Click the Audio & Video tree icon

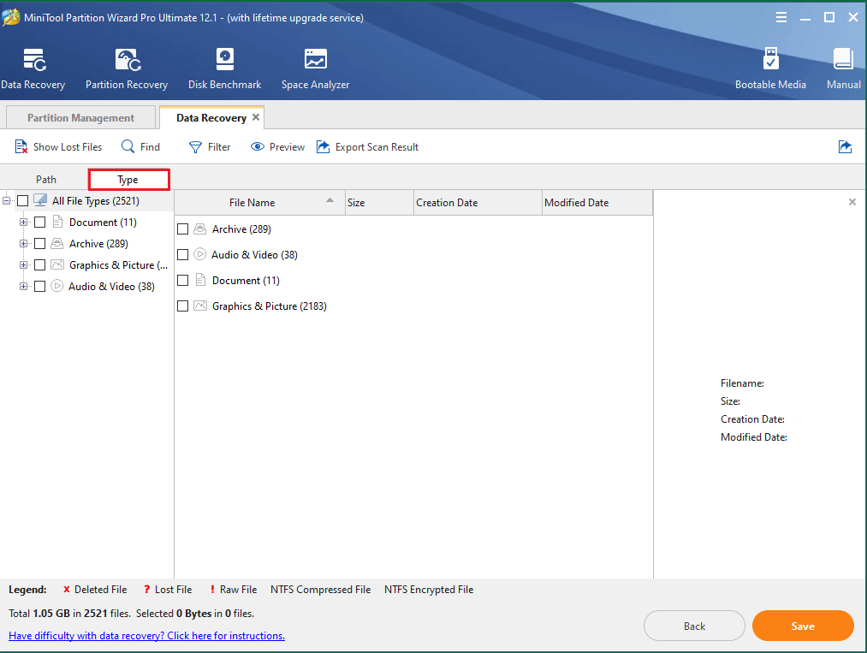tap(57, 286)
